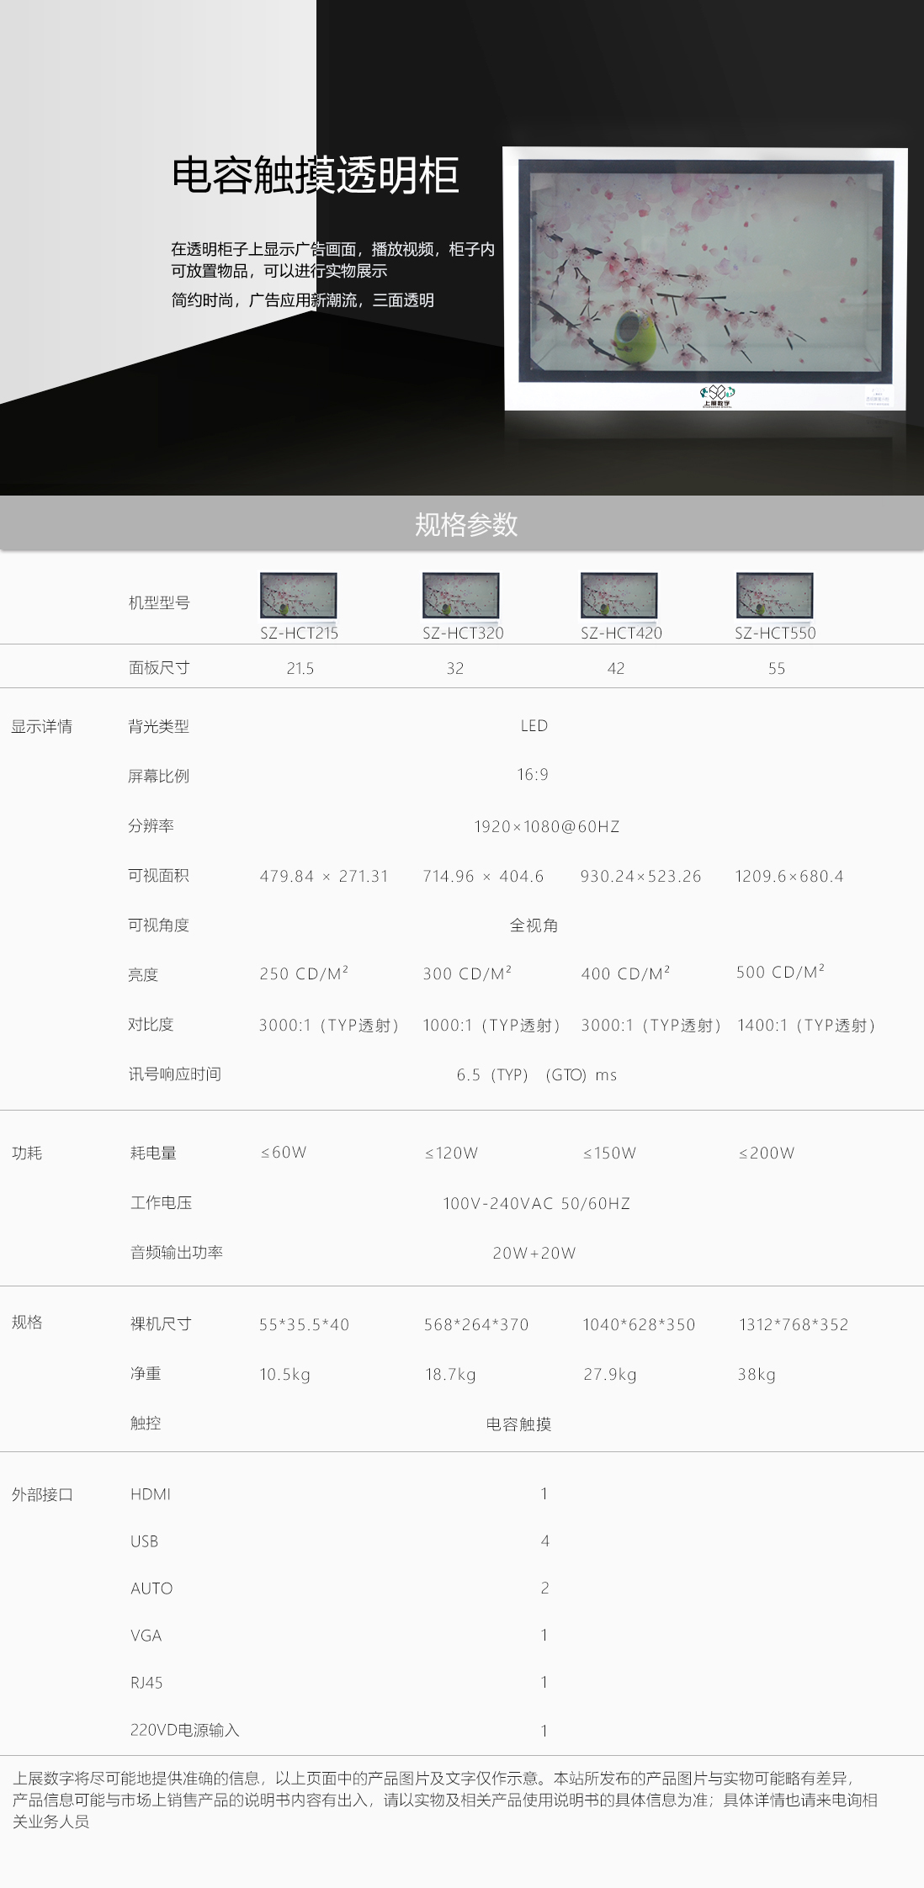Click the 220VD电源输入 row label
924x1888 pixels.
[185, 1730]
